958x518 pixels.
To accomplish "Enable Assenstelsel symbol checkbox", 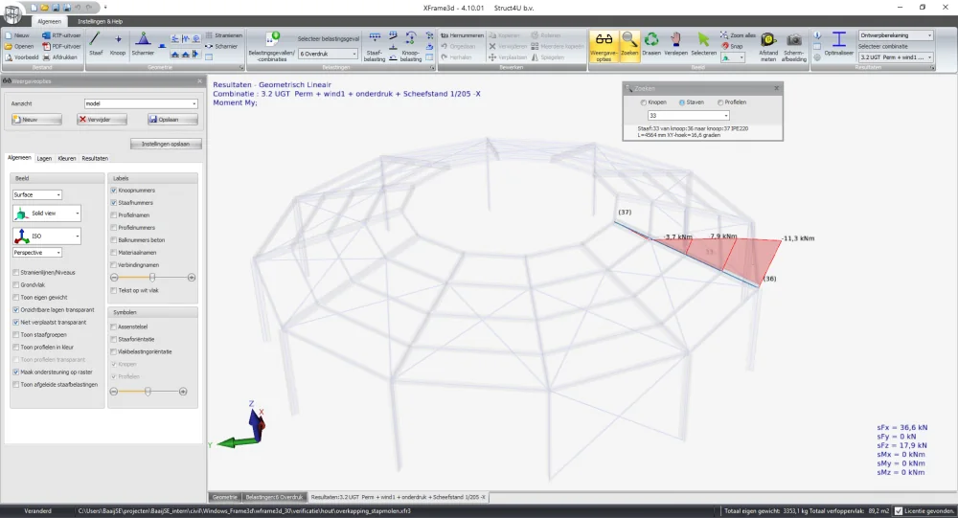I will coord(114,327).
